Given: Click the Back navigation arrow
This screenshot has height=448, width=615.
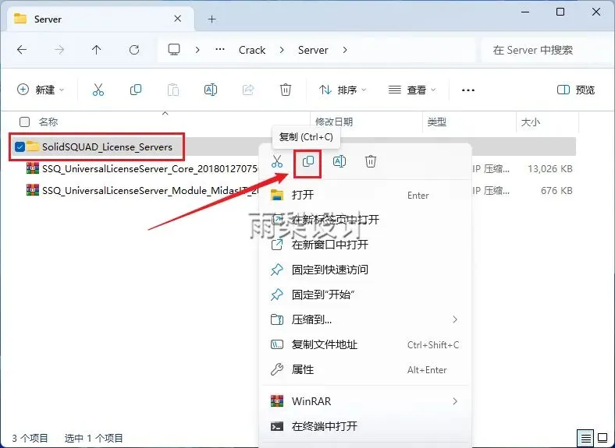Looking at the screenshot, I should (x=22, y=50).
